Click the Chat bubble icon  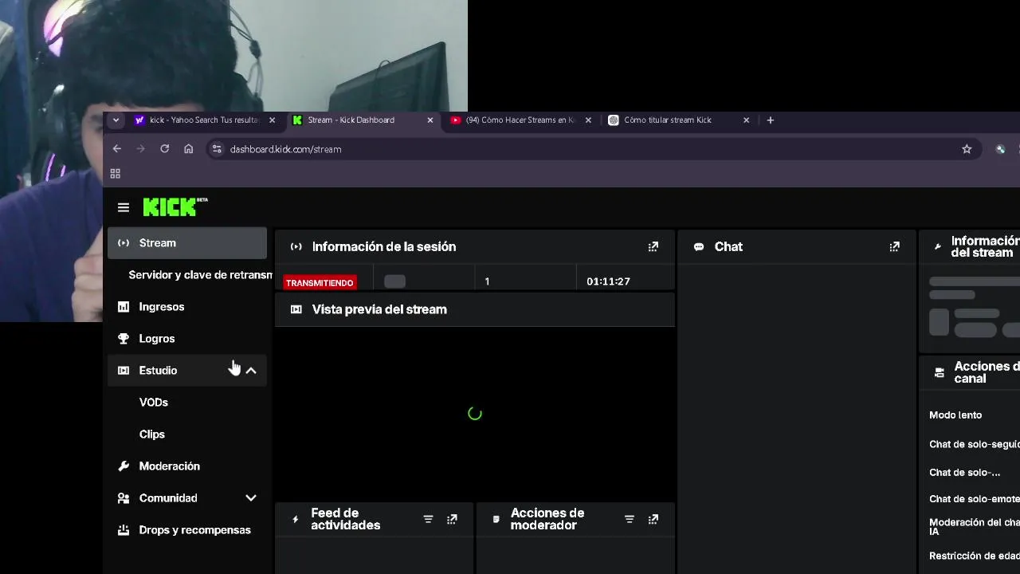[699, 247]
